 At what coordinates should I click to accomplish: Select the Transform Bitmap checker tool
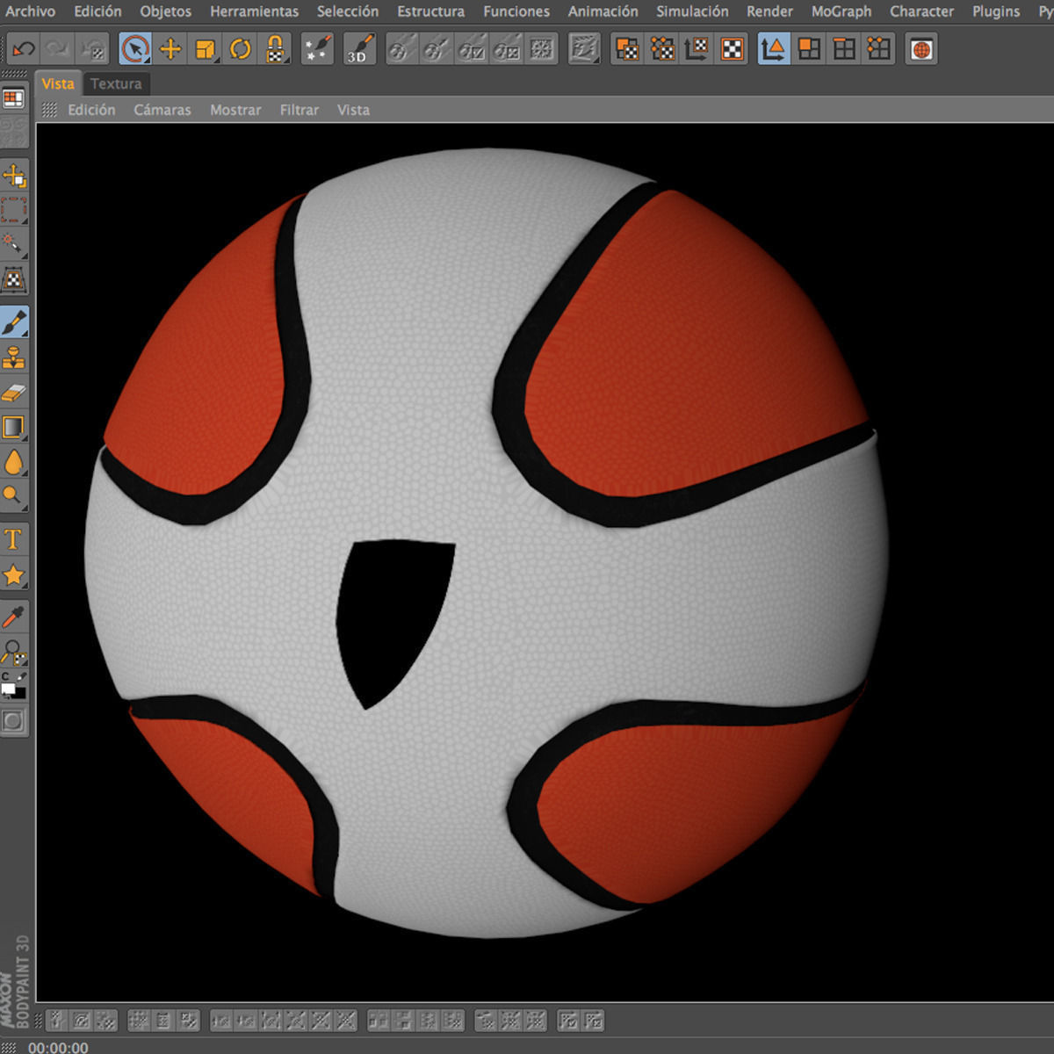click(x=14, y=280)
